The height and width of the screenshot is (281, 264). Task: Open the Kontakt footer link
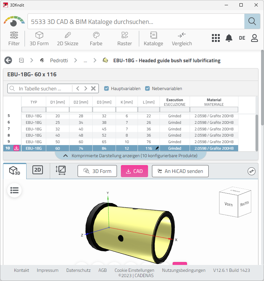(x=22, y=270)
